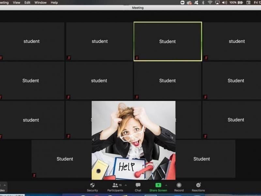Click the green Share Screen button

[158, 187]
